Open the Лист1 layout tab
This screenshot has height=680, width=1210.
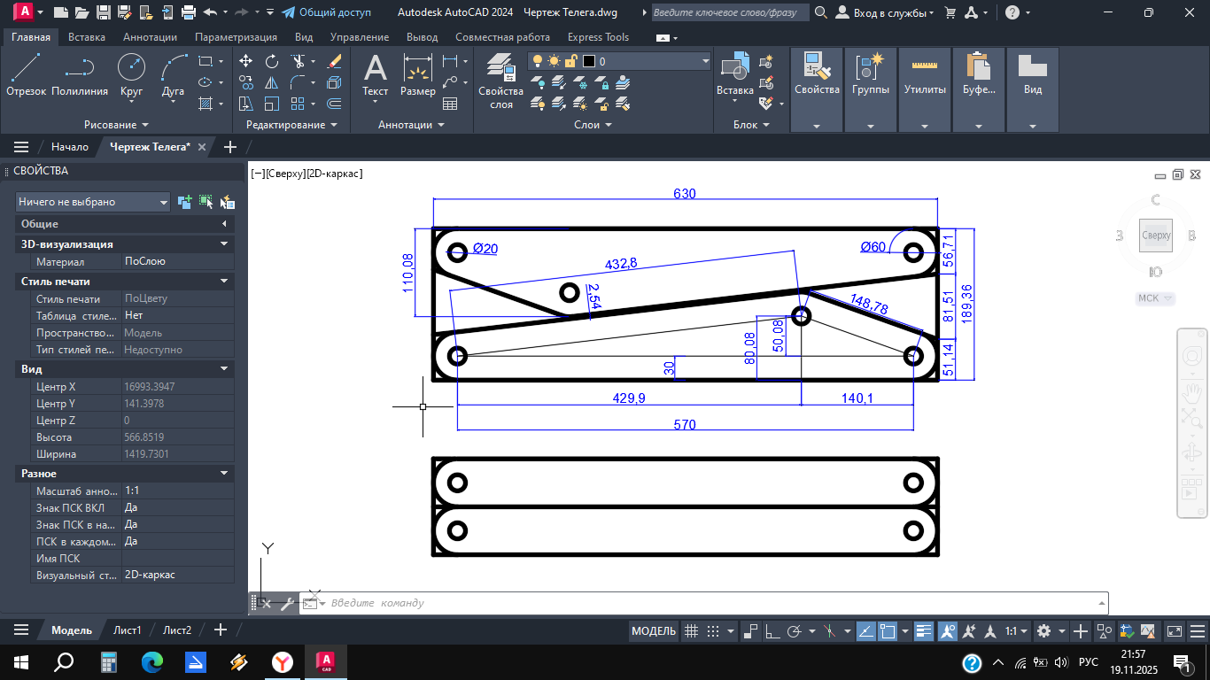pos(127,630)
